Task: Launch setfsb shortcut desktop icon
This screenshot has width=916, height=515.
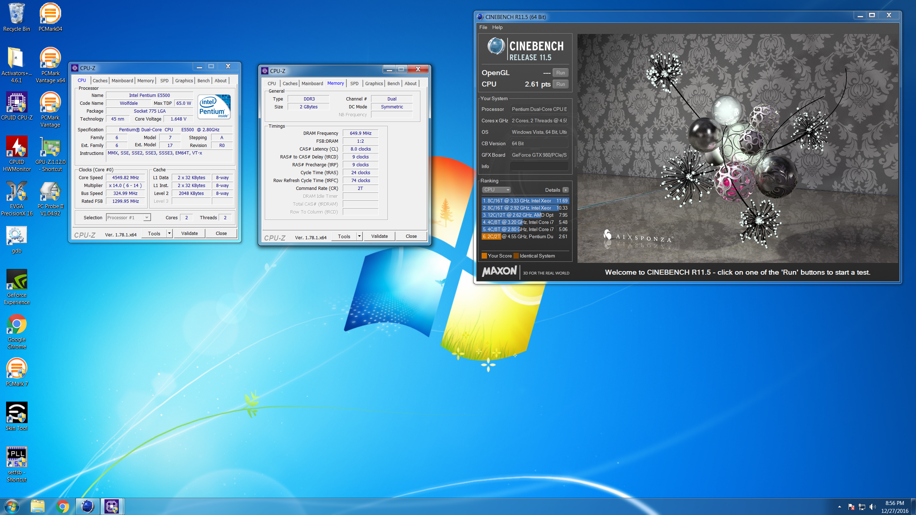Action: 16,464
